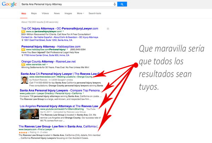Select the Web tab

pyautogui.click(x=24, y=13)
